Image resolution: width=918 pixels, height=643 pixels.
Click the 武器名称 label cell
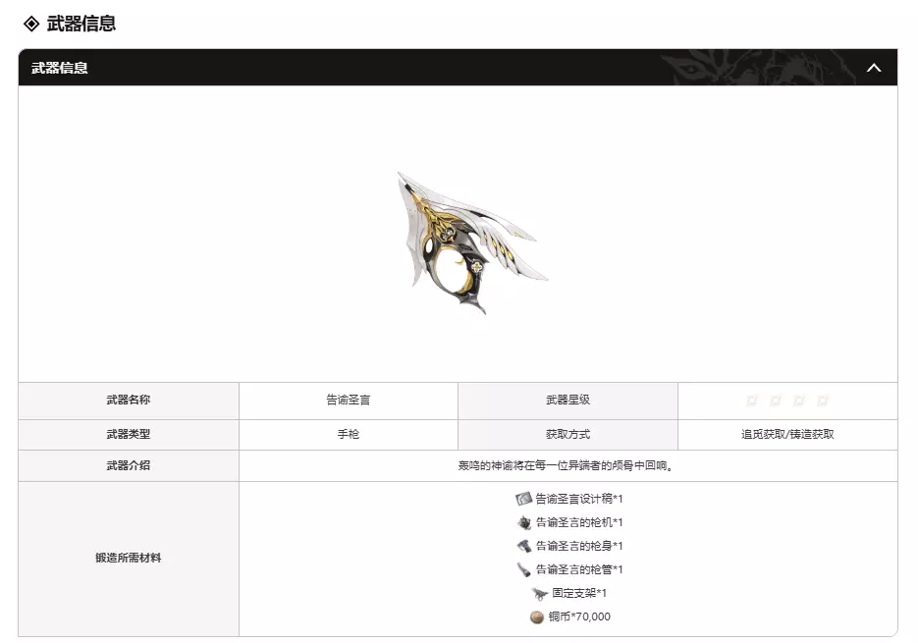[129, 401]
